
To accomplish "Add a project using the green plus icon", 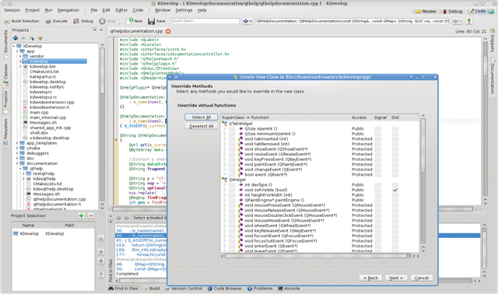I will coord(81,215).
